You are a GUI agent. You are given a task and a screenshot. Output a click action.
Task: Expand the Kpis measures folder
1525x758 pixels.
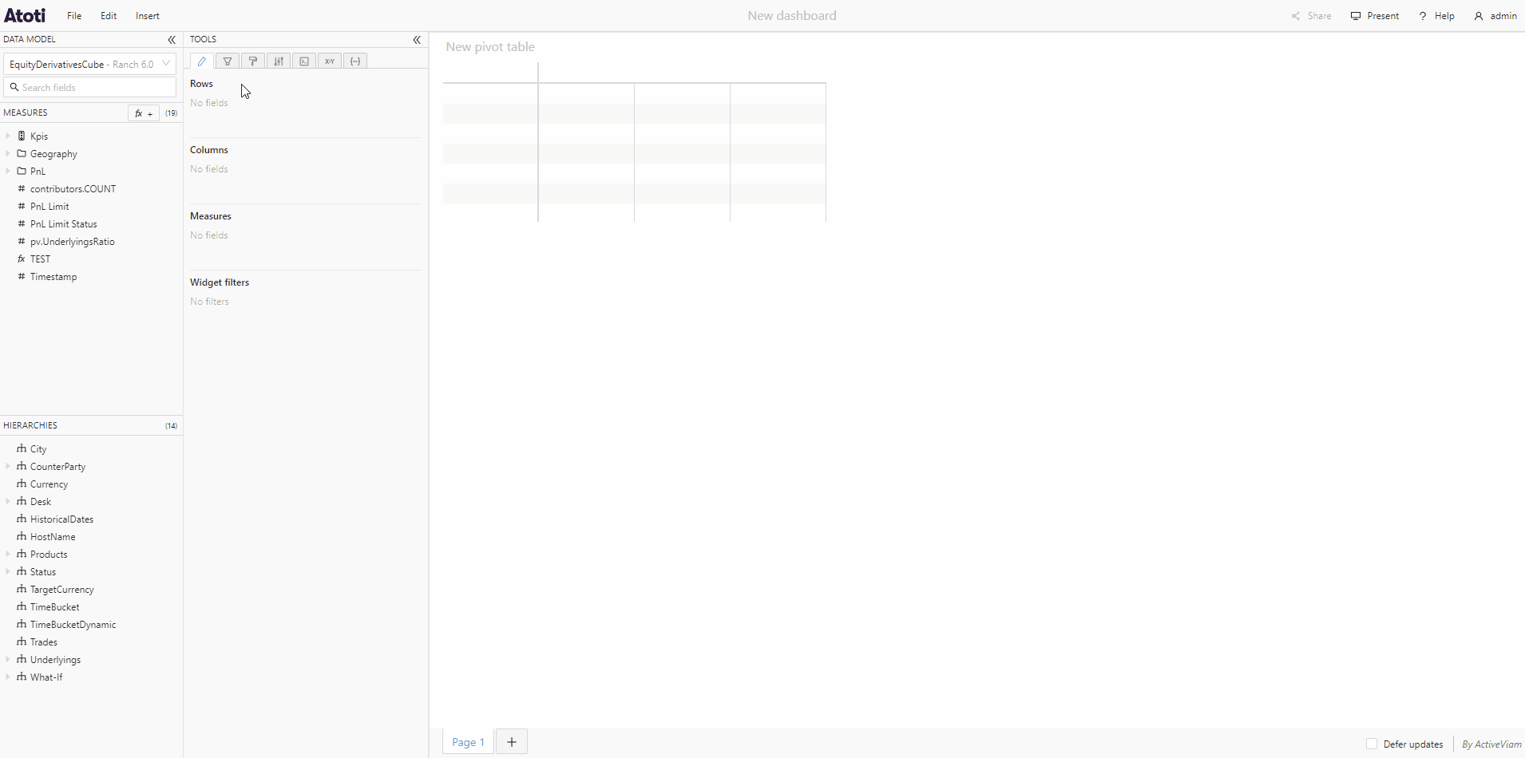(8, 136)
